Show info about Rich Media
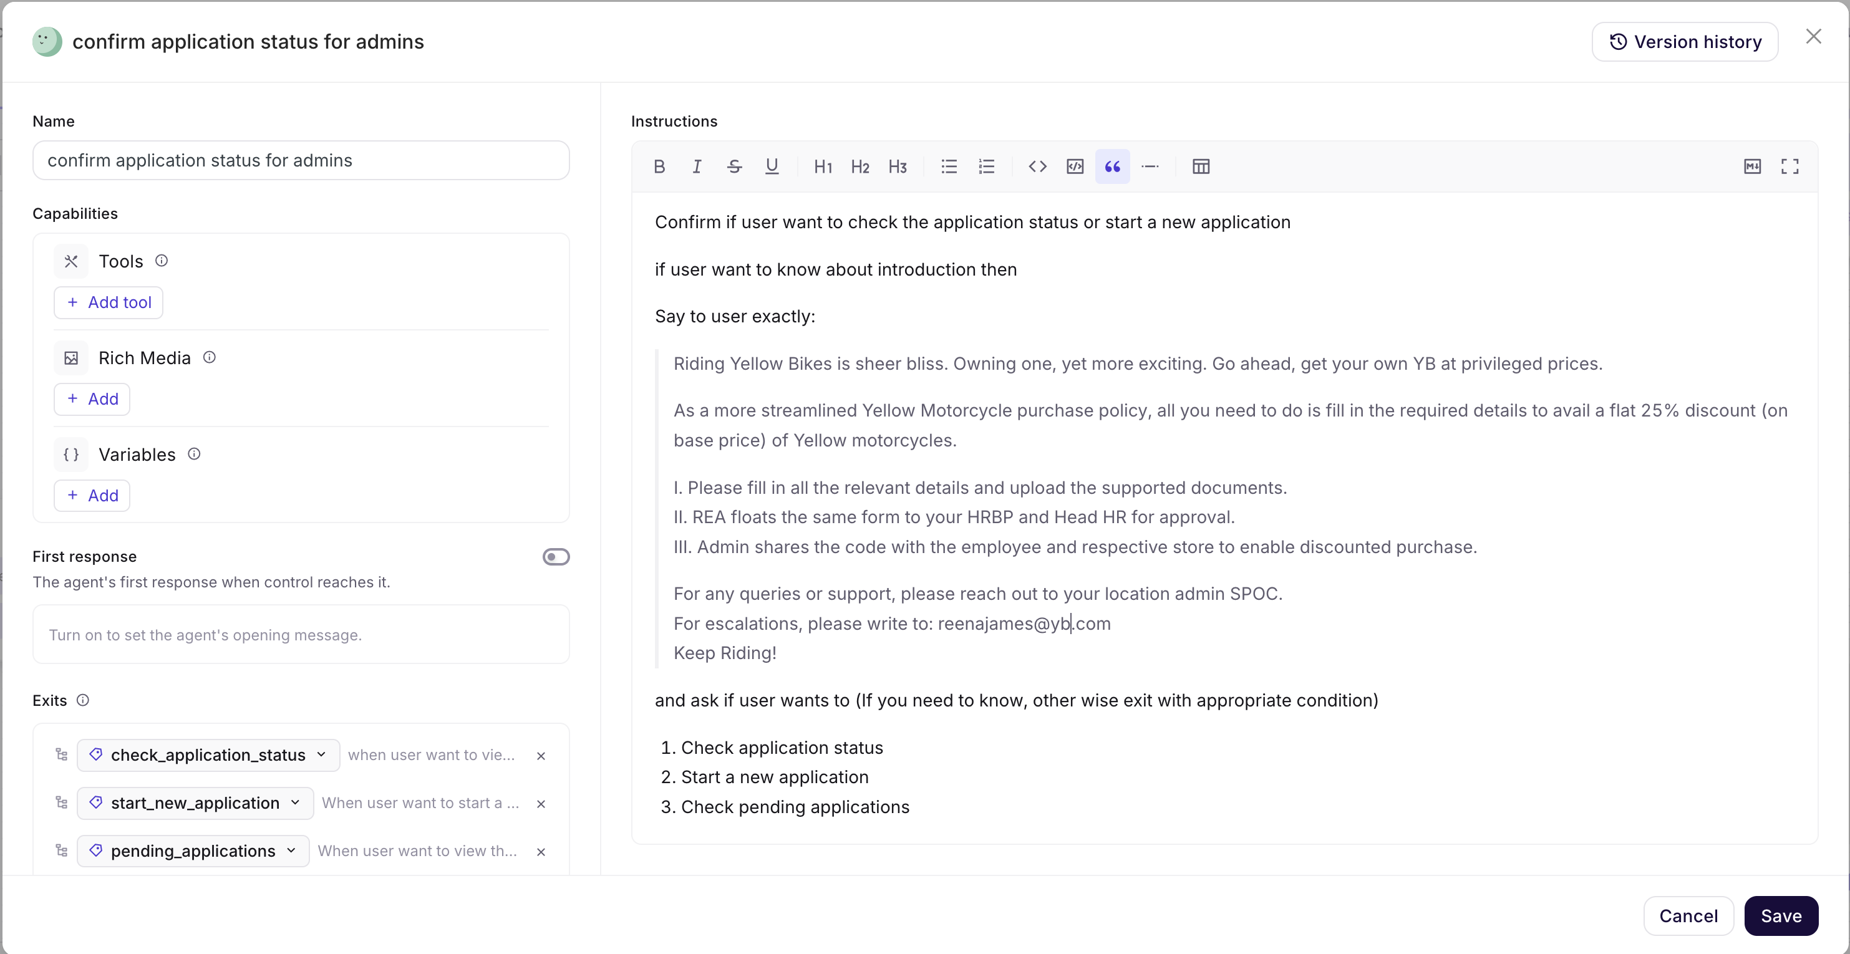 pyautogui.click(x=209, y=357)
